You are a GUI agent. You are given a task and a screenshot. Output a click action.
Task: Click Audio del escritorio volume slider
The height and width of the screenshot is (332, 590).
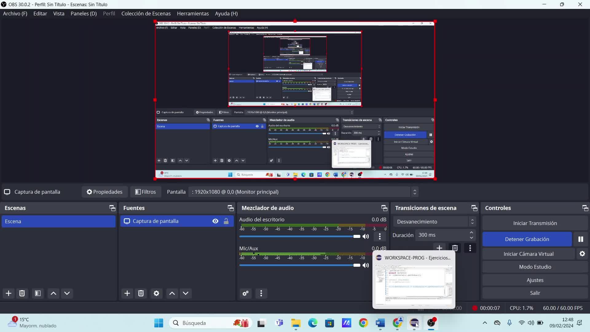point(298,236)
